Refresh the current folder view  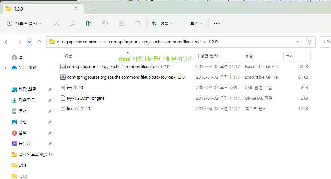point(309,42)
